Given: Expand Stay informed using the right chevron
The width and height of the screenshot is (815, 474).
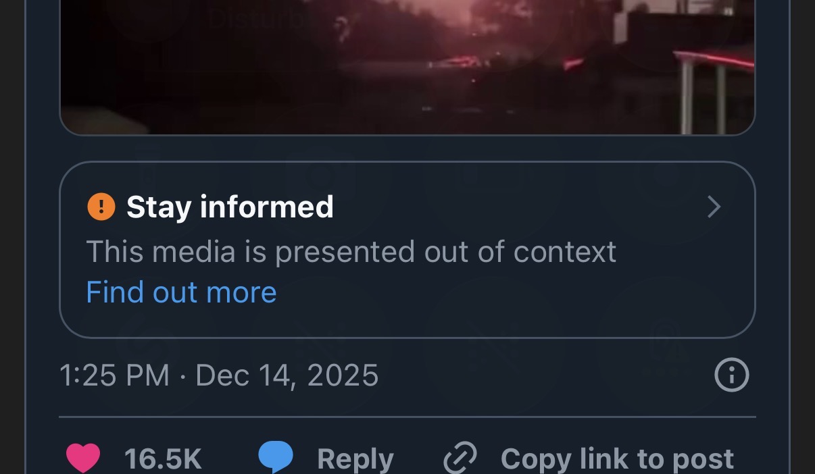Looking at the screenshot, I should [x=714, y=207].
